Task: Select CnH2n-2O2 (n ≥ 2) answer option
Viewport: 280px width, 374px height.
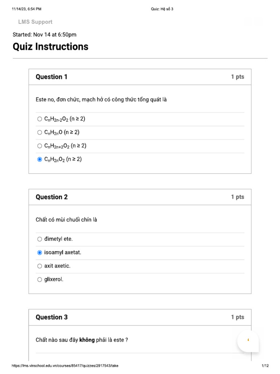Action: pos(40,119)
